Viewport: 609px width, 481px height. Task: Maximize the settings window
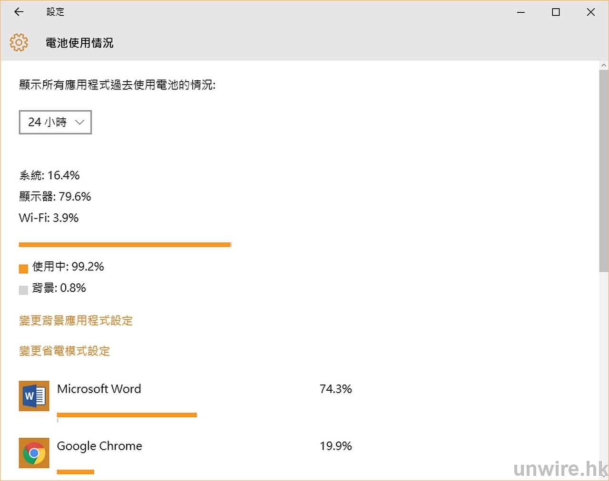tap(556, 12)
